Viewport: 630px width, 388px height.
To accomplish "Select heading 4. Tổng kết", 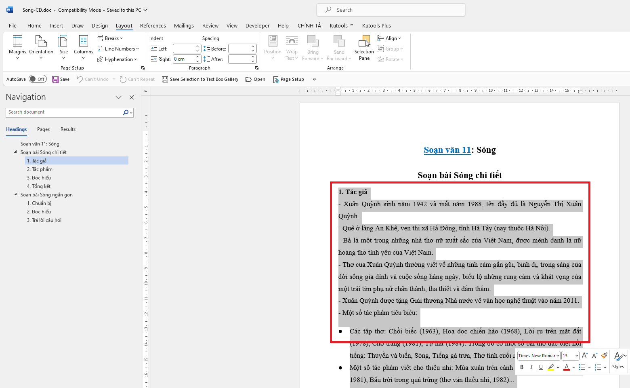I will pyautogui.click(x=39, y=186).
